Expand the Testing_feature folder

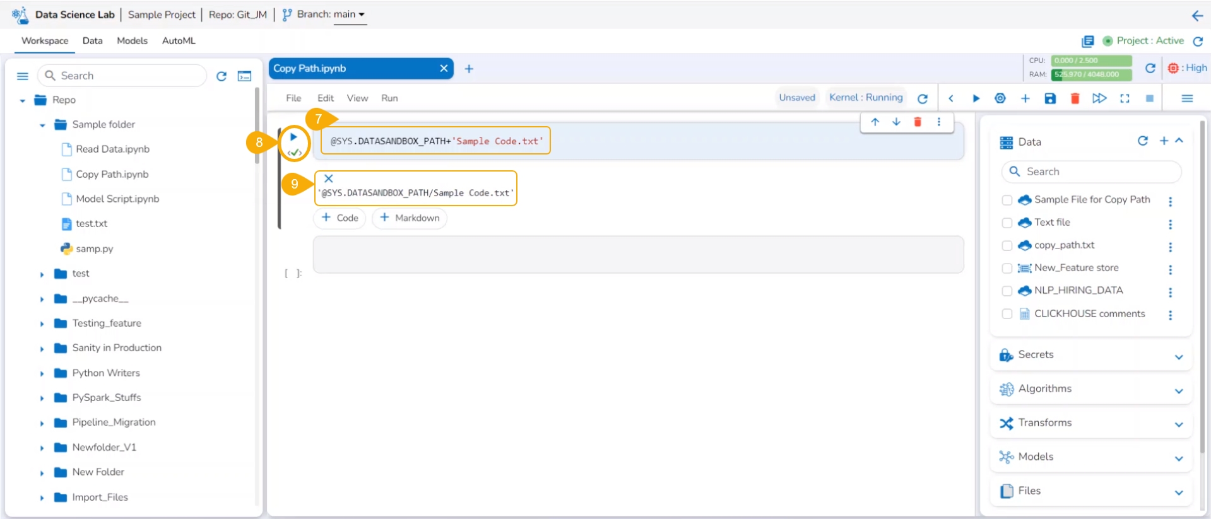tap(42, 324)
